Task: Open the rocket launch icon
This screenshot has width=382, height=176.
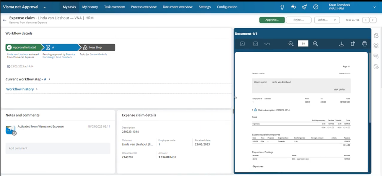Action: click(304, 7)
